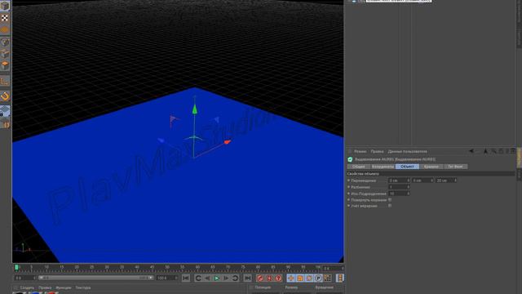
Task: Click frame 50 on the timeline ruler
Action: tap(167, 267)
